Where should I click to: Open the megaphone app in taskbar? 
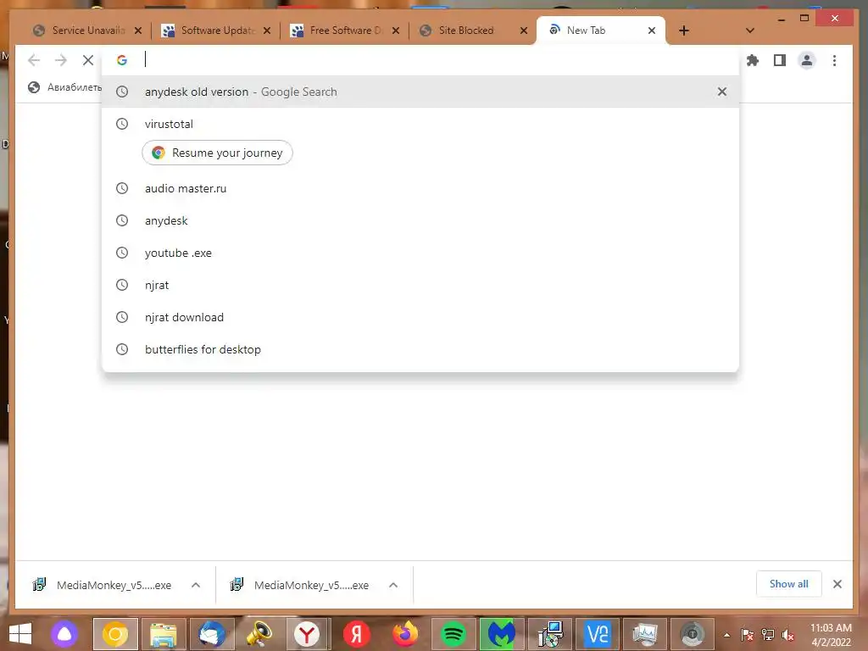tap(259, 634)
